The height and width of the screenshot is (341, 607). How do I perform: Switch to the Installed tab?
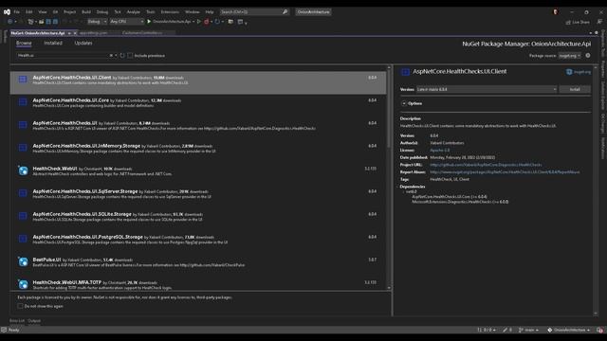coord(53,43)
